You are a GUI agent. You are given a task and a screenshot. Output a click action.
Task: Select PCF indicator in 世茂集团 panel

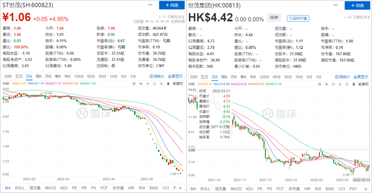(x=280, y=189)
